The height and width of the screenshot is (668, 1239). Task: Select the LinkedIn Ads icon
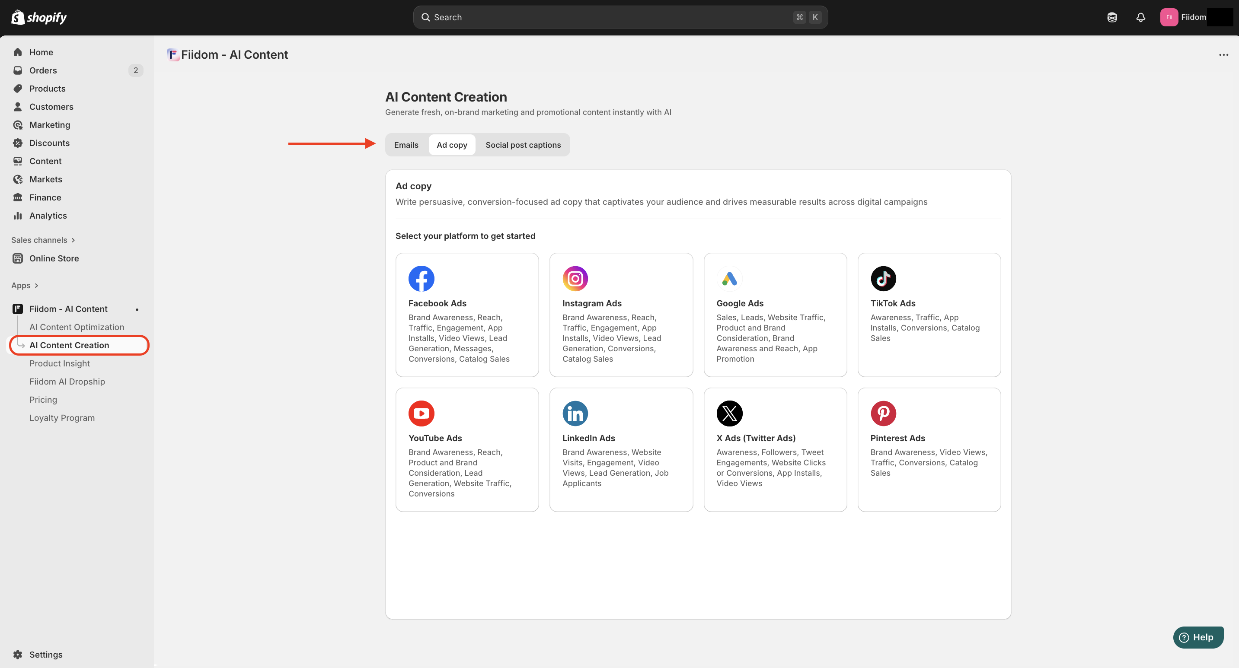pos(575,414)
